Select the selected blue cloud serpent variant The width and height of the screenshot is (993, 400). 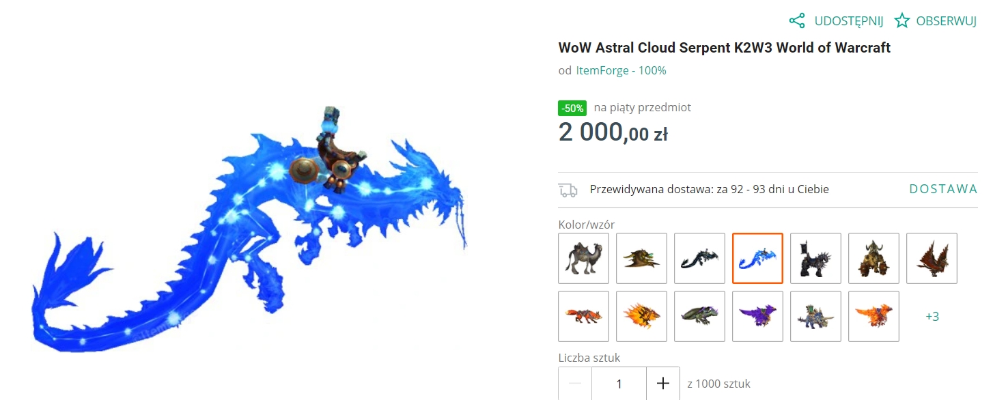(757, 258)
